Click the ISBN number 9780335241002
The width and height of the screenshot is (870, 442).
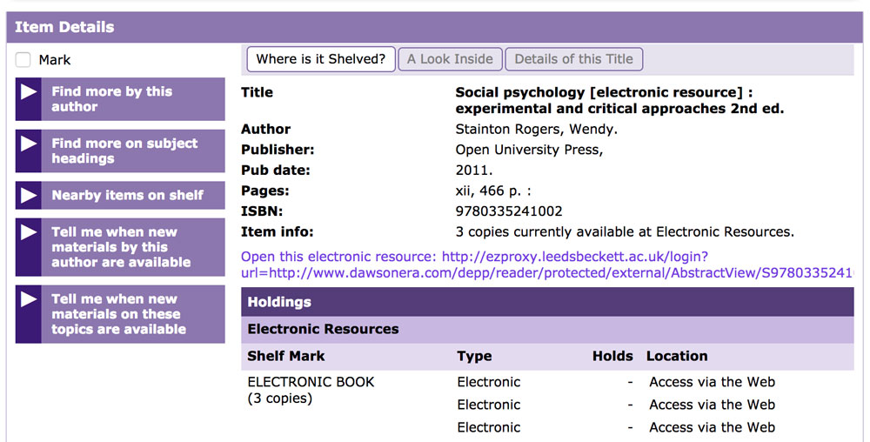[509, 211]
